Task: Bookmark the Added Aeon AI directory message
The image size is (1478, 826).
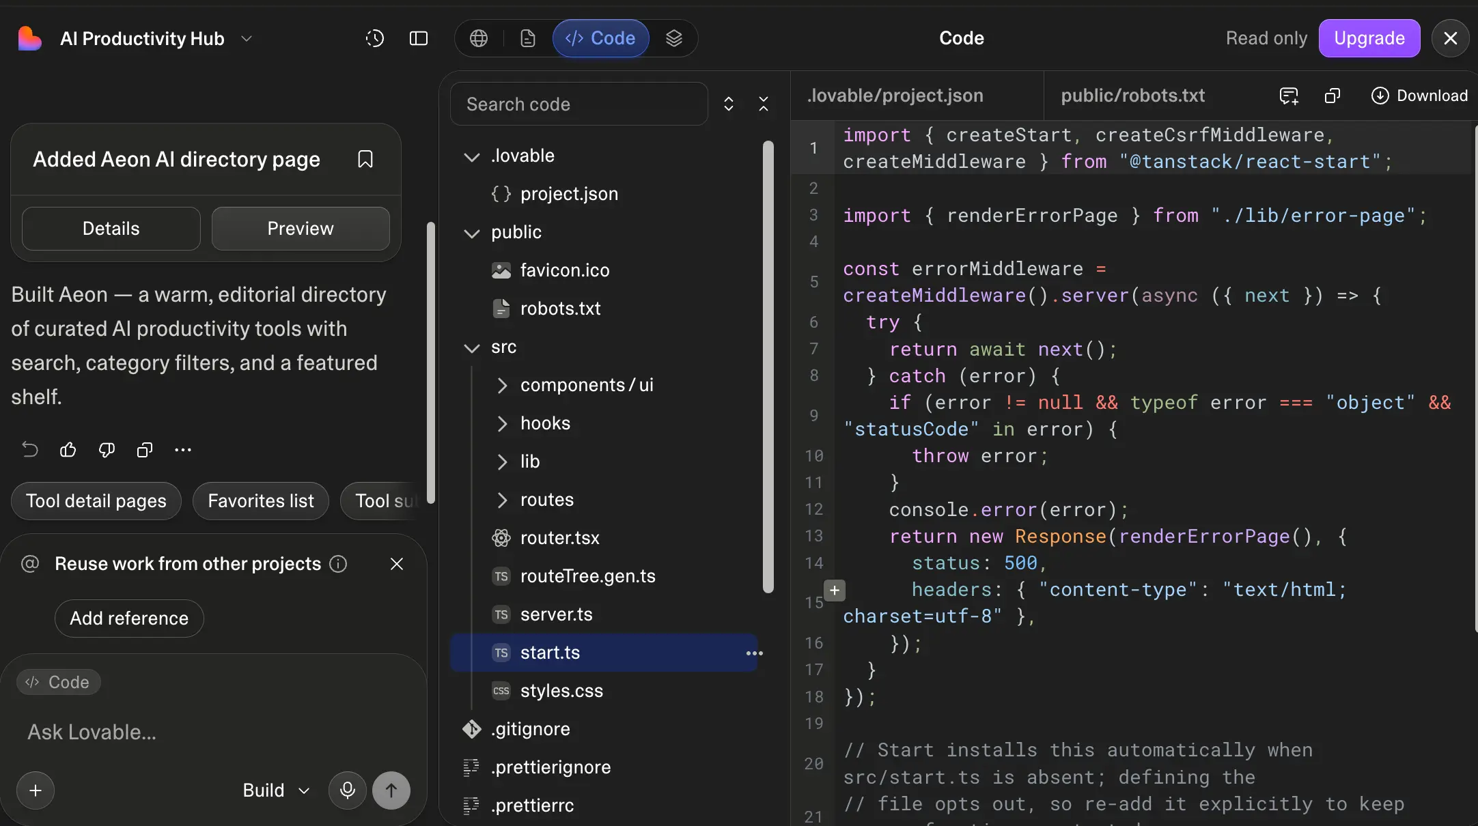Action: pyautogui.click(x=365, y=159)
